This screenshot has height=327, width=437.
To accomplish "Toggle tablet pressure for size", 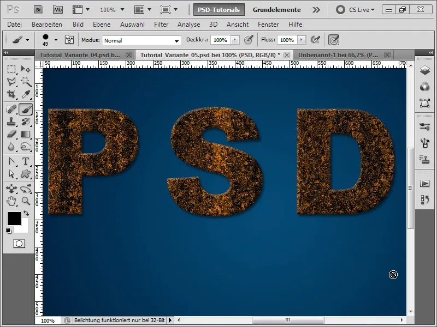I will pyautogui.click(x=334, y=40).
